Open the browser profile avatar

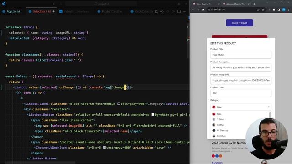284,10
